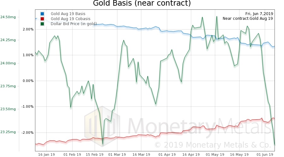The height and width of the screenshot is (157, 284).
Task: Click the 2019 Monetary Metals & Co. copyright text
Action: (x=212, y=145)
